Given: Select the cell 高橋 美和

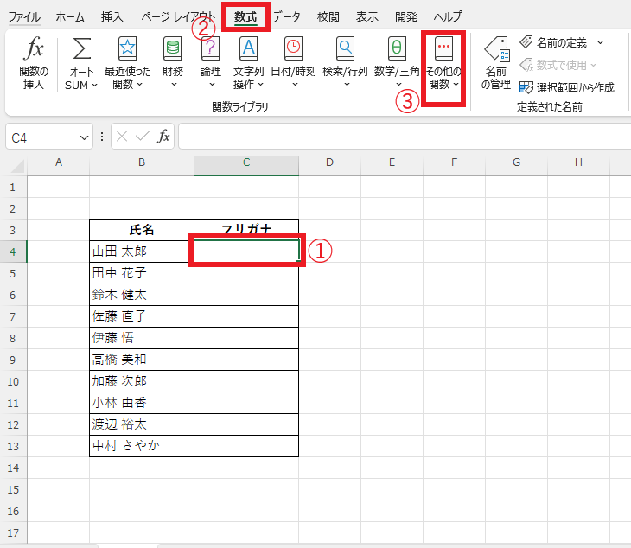Looking at the screenshot, I should click(x=142, y=360).
